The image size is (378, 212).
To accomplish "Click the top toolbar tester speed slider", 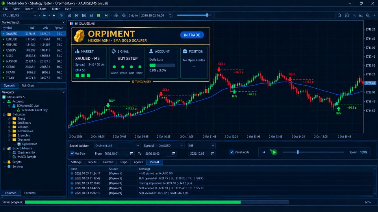I will point(194,15).
